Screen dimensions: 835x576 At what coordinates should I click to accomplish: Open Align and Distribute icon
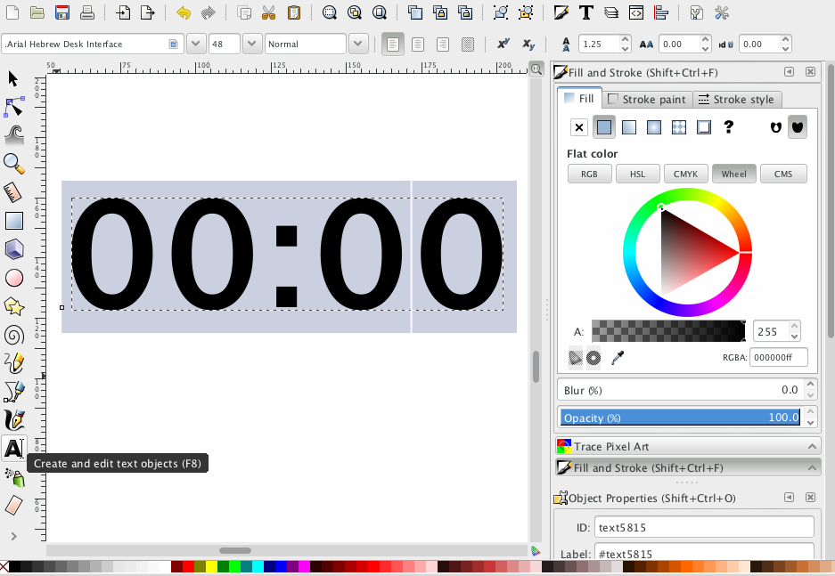[x=661, y=12]
